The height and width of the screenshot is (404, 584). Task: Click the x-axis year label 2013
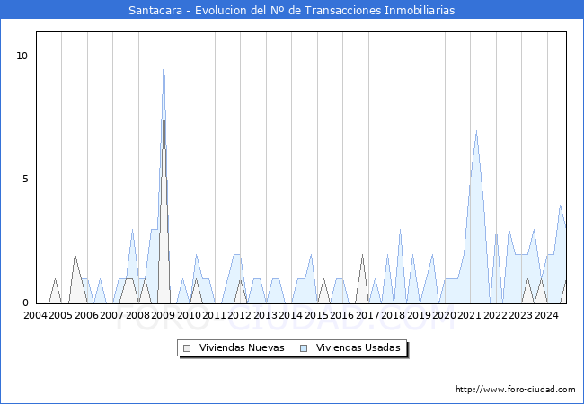pos(265,315)
